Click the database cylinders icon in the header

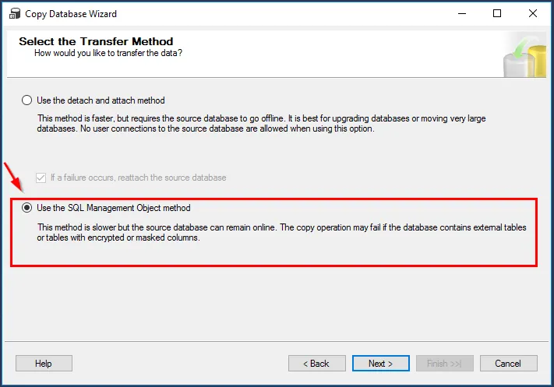[525, 55]
